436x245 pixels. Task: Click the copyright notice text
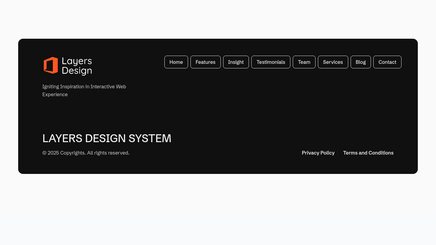click(86, 153)
